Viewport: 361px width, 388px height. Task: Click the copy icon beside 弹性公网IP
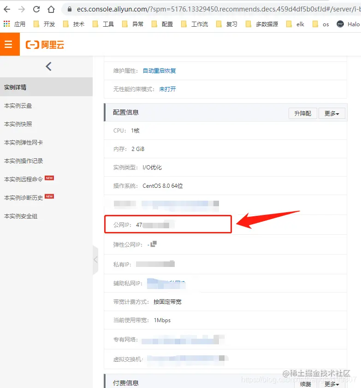(x=154, y=244)
